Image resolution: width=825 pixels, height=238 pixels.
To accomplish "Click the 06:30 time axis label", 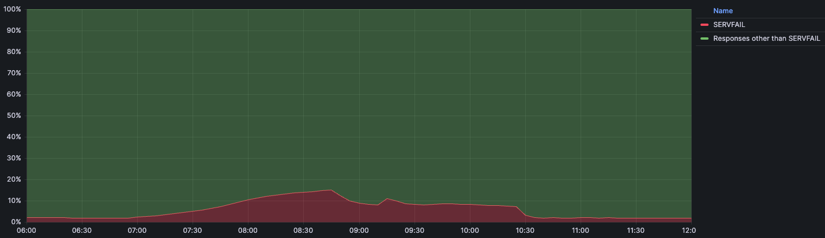I will tap(82, 231).
